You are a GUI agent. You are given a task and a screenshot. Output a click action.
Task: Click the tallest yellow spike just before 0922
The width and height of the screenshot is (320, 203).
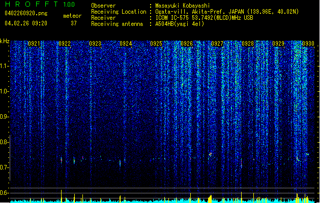tap(61, 196)
